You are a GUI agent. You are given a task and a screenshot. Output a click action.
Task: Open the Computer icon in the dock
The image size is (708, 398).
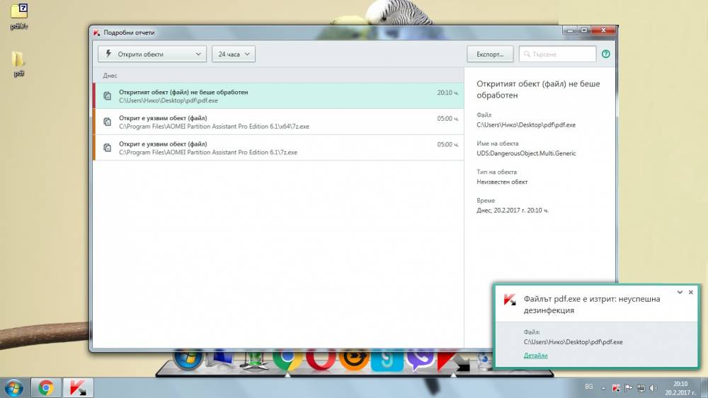221,359
